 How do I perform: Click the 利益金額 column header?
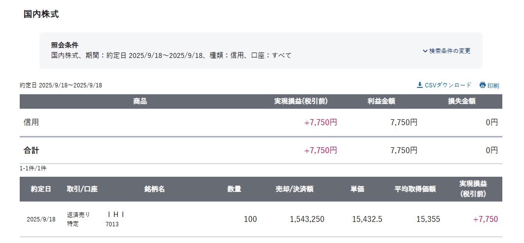click(381, 101)
